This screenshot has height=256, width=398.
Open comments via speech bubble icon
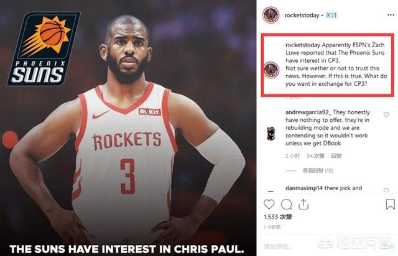point(286,204)
